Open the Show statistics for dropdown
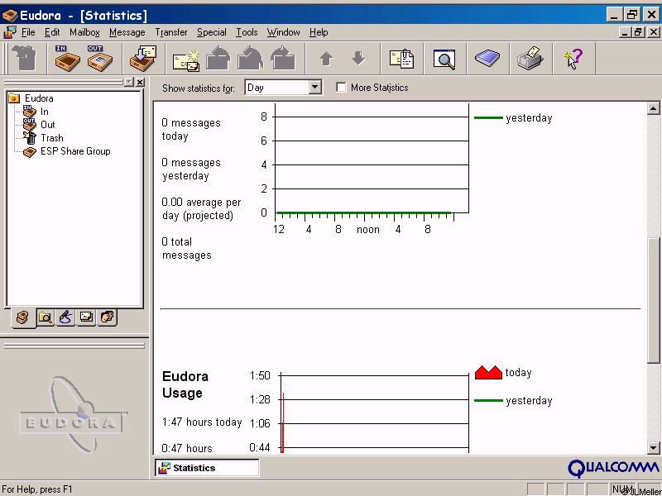Viewport: 662px width, 496px height. 314,88
